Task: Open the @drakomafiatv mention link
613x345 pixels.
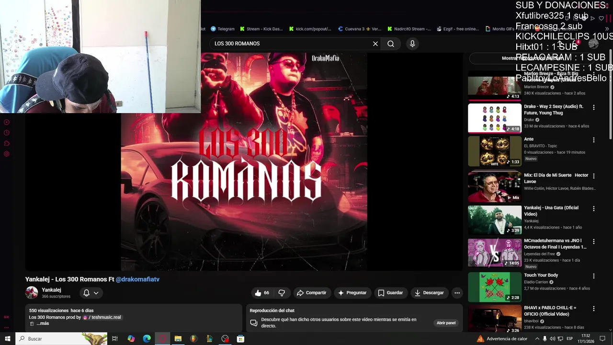Action: (137, 279)
